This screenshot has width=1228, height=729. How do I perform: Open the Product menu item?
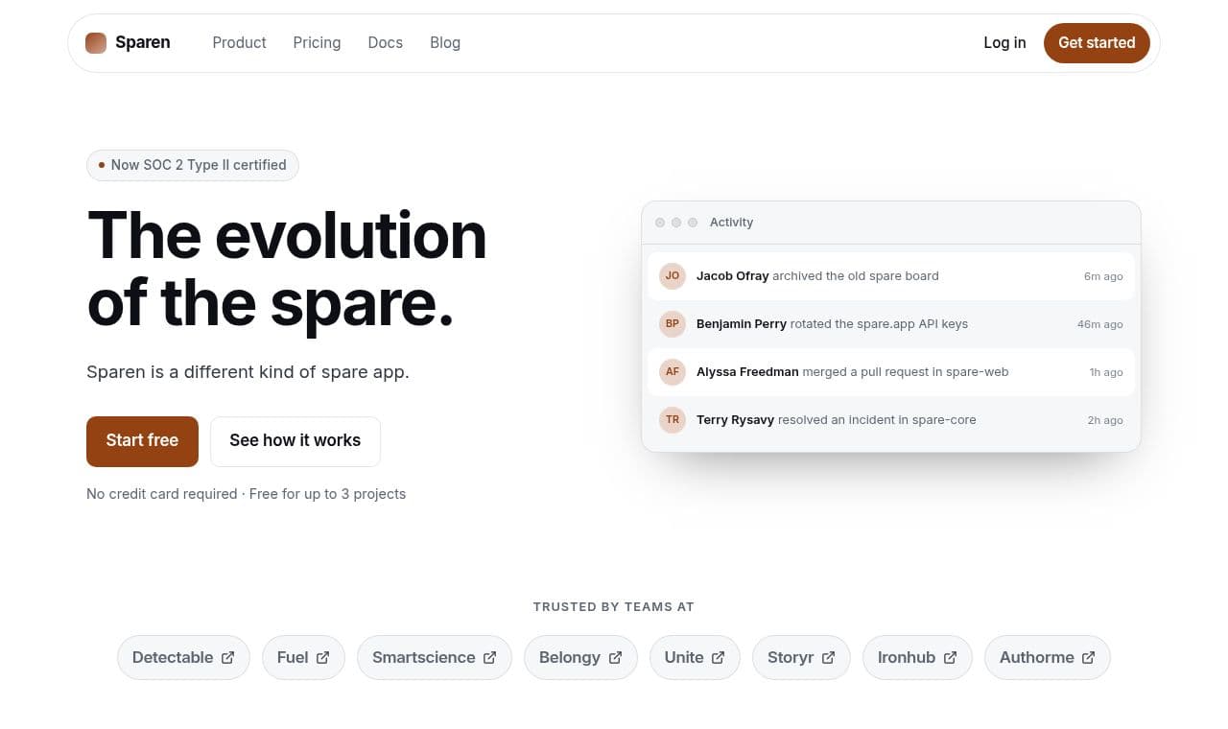tap(239, 43)
